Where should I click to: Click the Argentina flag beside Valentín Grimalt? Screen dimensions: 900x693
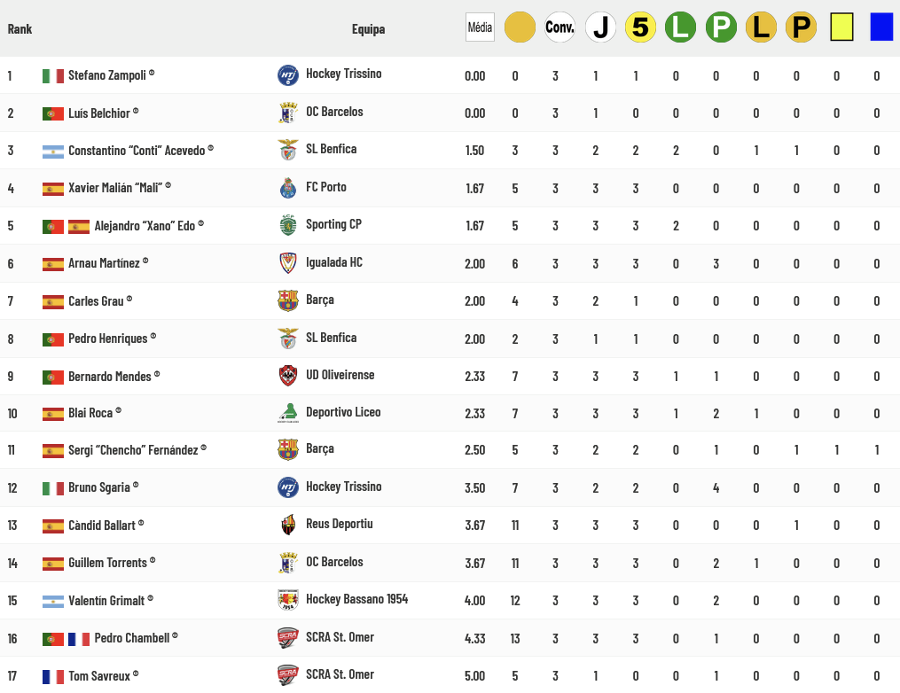tap(53, 602)
